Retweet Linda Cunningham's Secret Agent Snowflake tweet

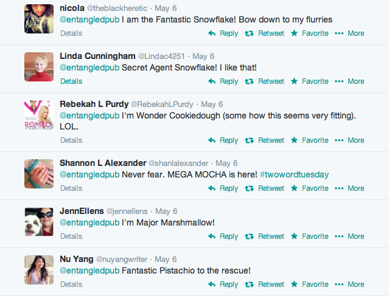pos(264,81)
